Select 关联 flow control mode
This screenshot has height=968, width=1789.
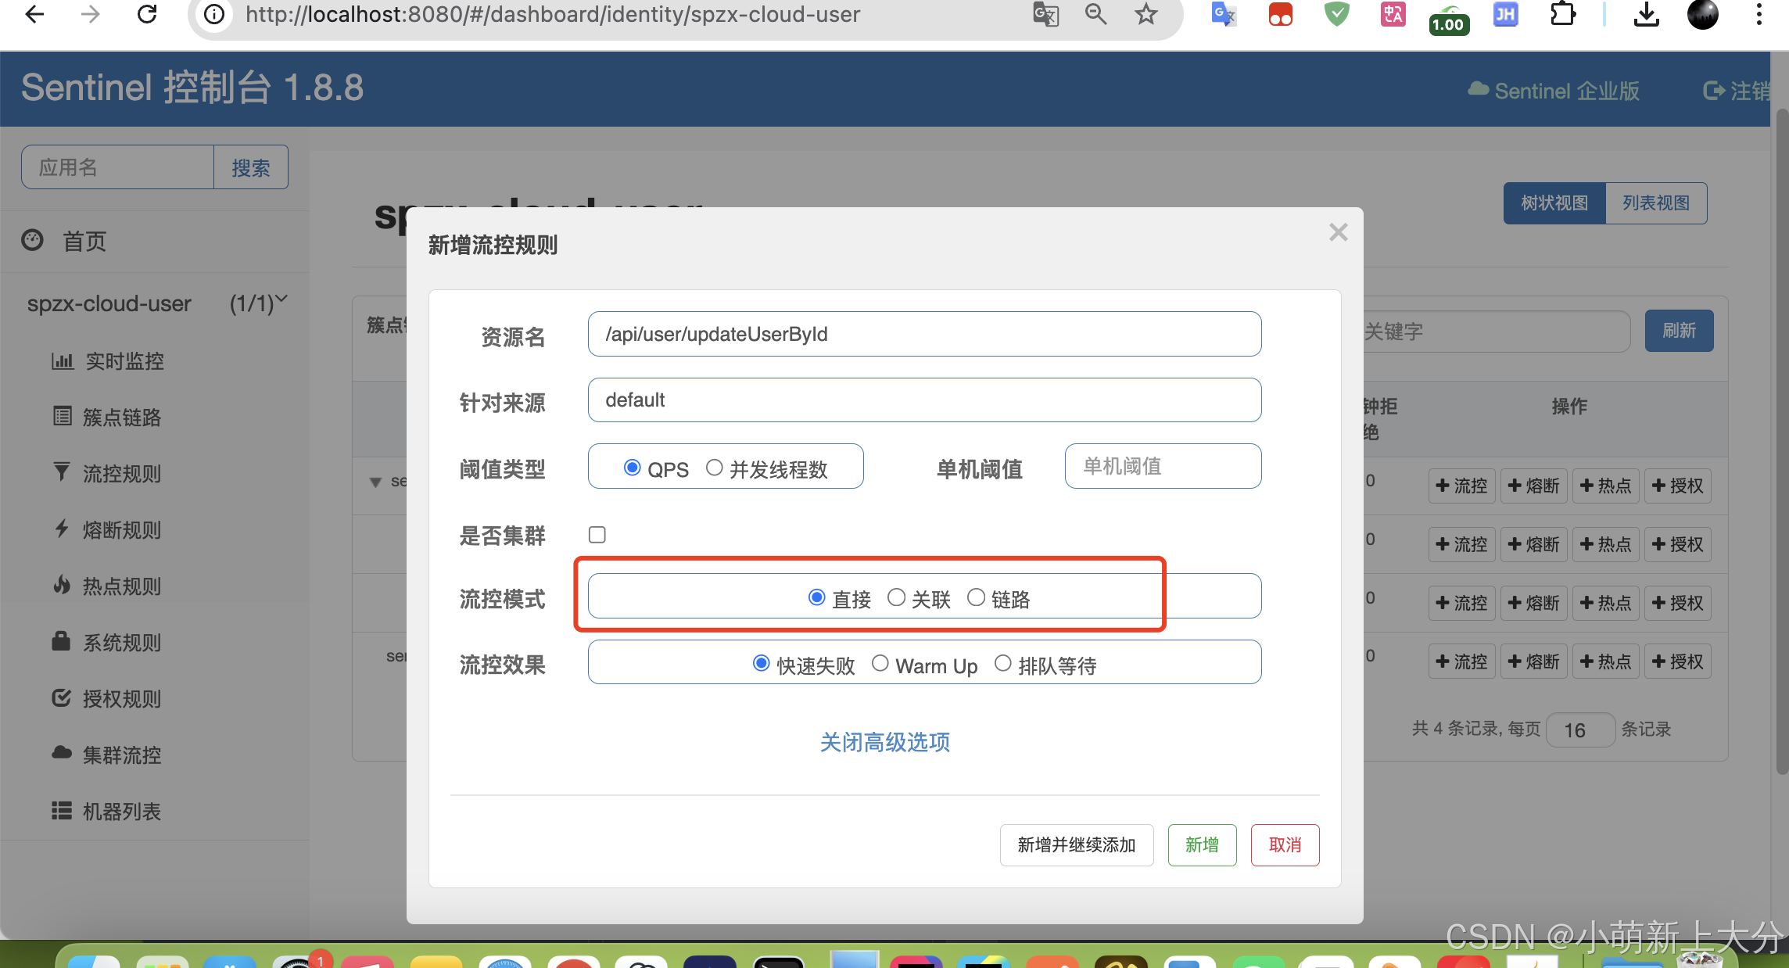[896, 597]
